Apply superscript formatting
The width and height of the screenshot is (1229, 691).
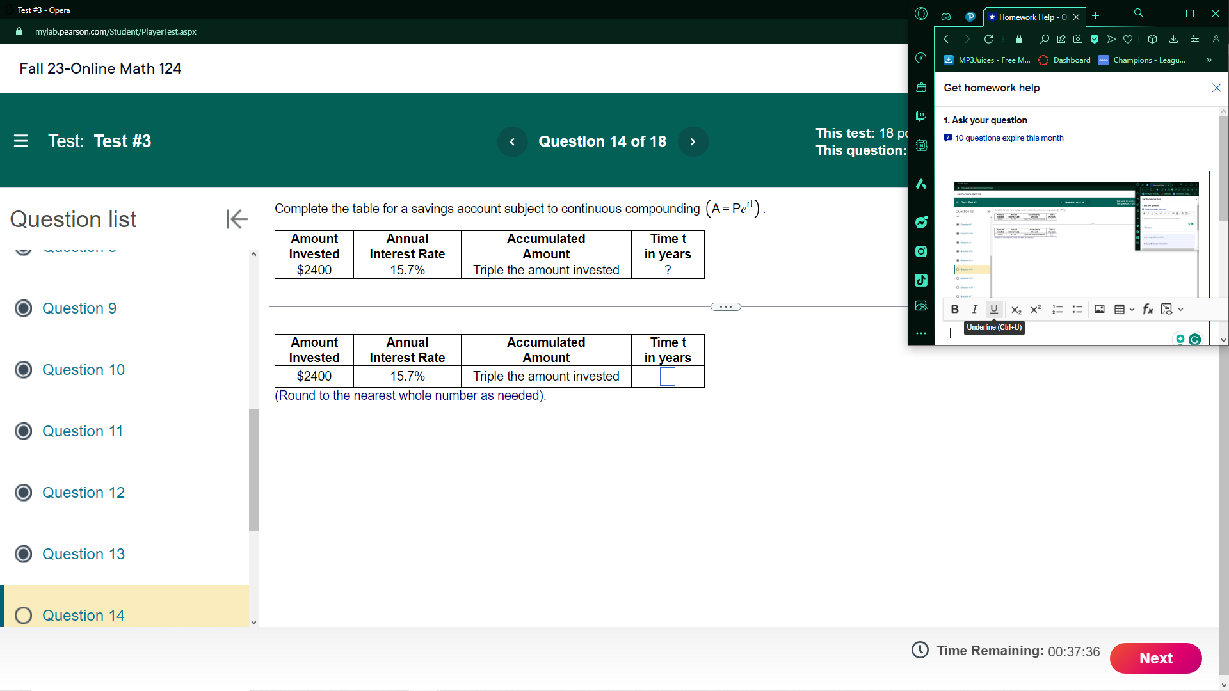click(1036, 309)
